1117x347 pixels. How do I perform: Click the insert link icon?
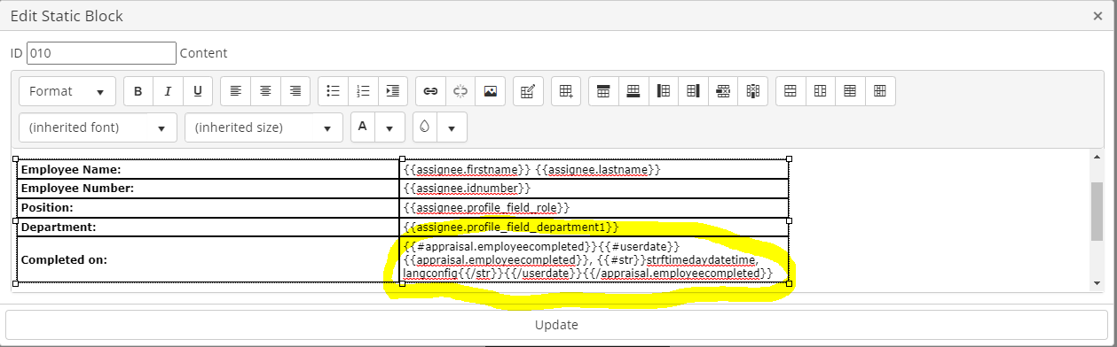tap(430, 91)
